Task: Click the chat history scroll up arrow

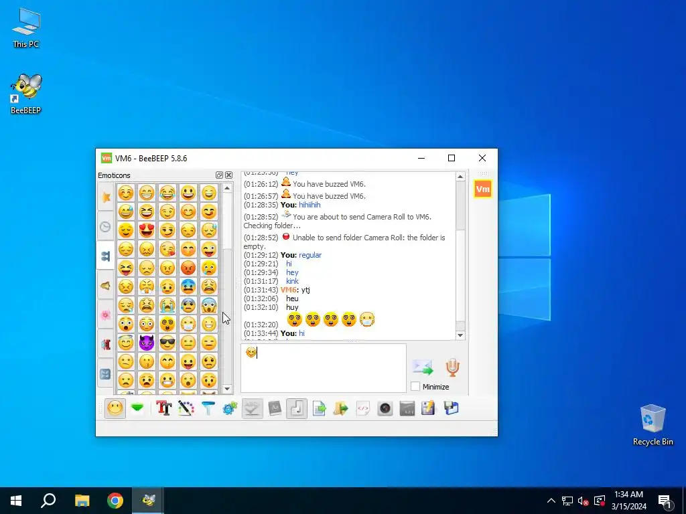Action: [460, 177]
